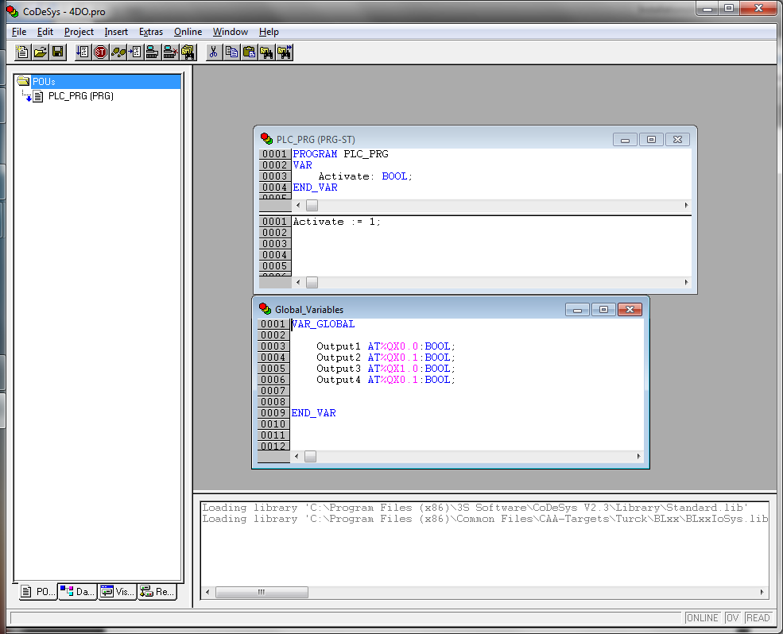Stop the program with red ST icon
The image size is (783, 634).
100,52
